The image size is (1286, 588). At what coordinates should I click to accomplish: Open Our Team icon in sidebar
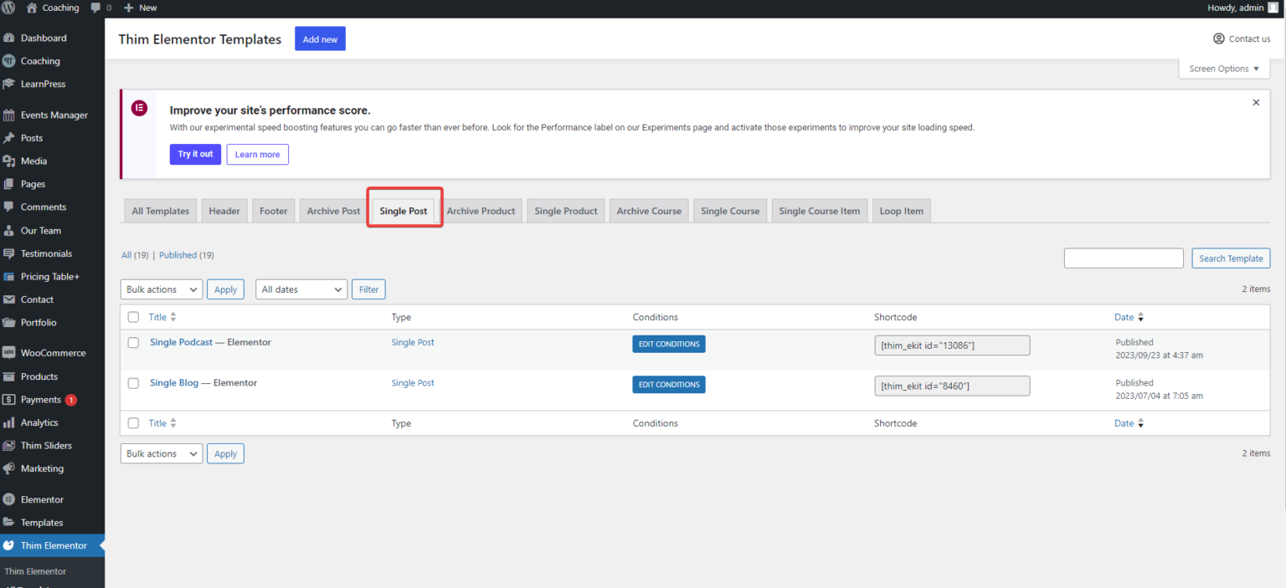[9, 230]
